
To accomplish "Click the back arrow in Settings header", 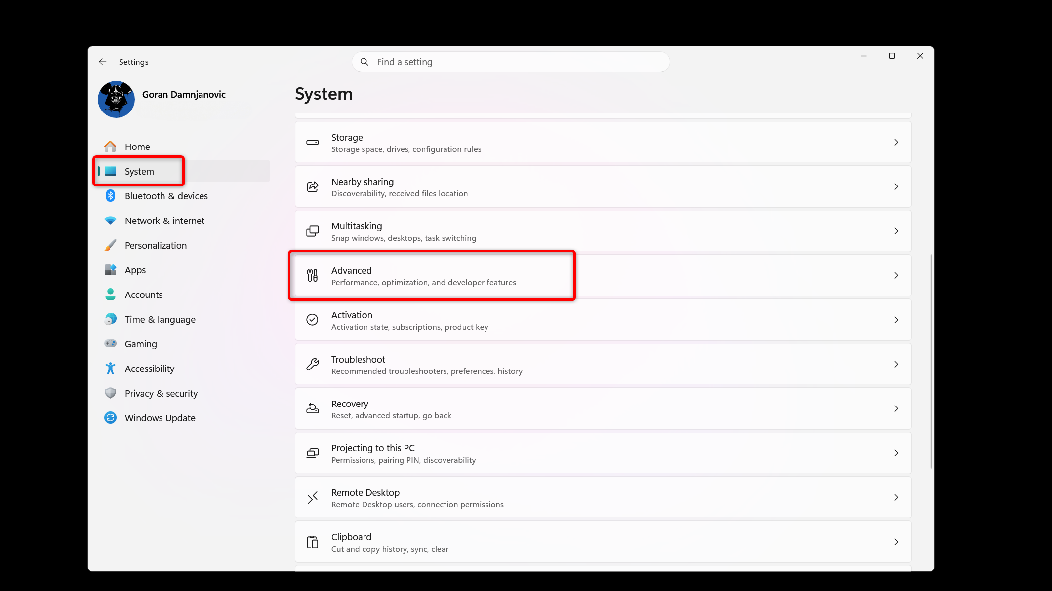I will coord(103,62).
